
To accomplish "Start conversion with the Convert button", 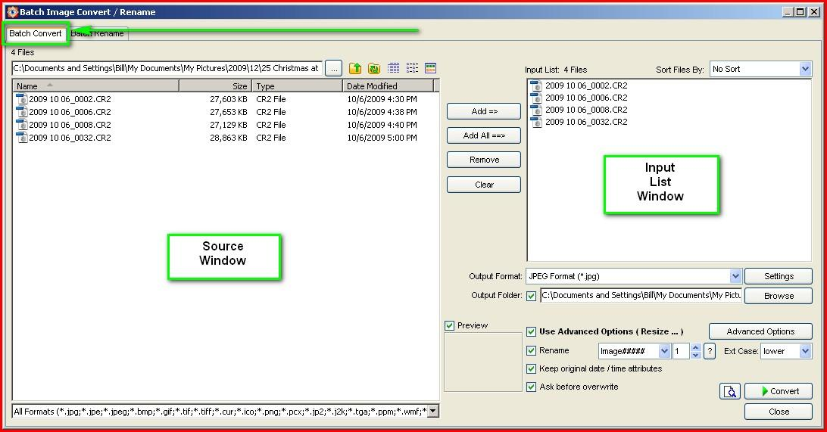I will pos(779,391).
